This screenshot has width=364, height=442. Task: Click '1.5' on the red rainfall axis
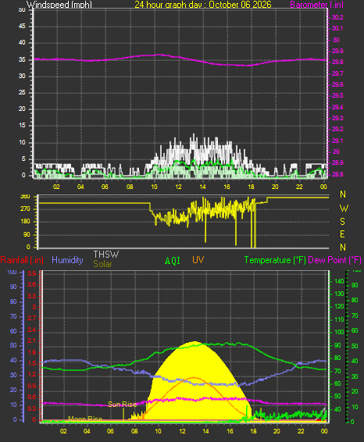click(x=32, y=363)
